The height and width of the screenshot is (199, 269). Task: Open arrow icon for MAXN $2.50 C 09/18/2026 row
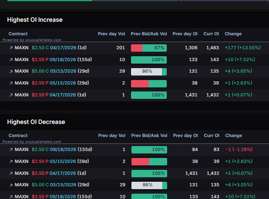pyautogui.click(x=11, y=150)
